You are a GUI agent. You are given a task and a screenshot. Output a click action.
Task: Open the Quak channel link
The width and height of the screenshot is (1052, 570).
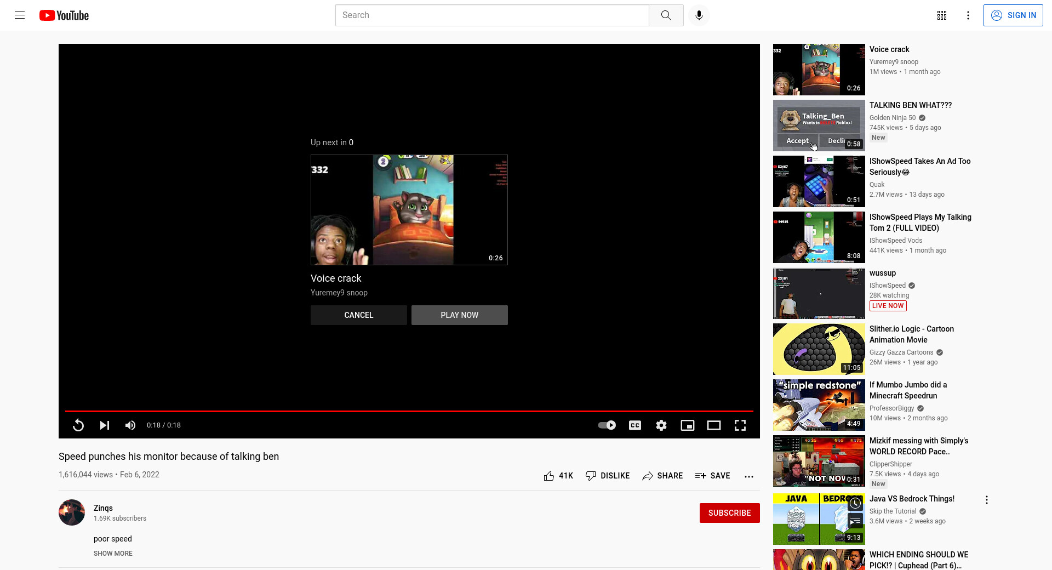click(x=877, y=185)
